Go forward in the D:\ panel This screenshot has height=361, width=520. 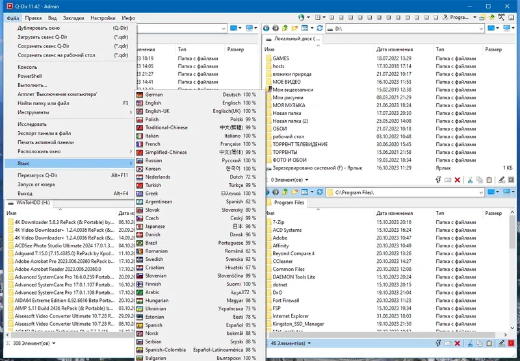[x=275, y=29]
